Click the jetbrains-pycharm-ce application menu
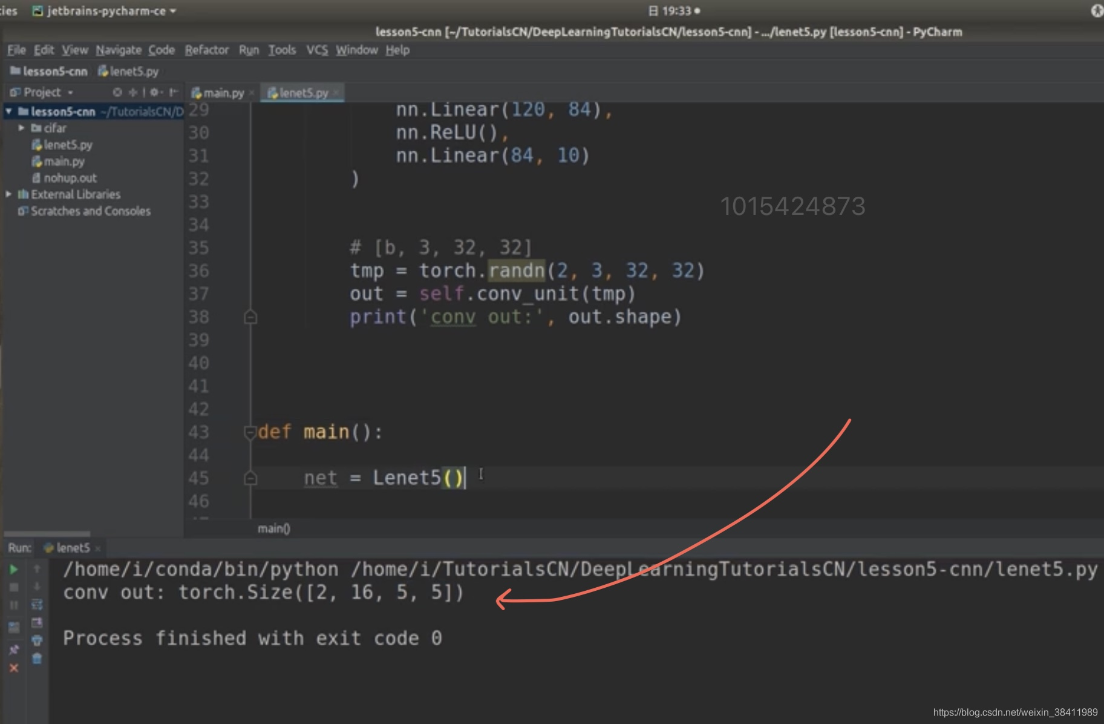 [x=104, y=11]
